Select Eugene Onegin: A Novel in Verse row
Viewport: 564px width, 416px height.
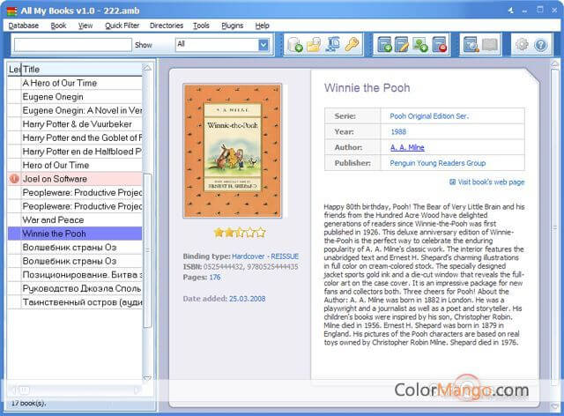click(75, 110)
